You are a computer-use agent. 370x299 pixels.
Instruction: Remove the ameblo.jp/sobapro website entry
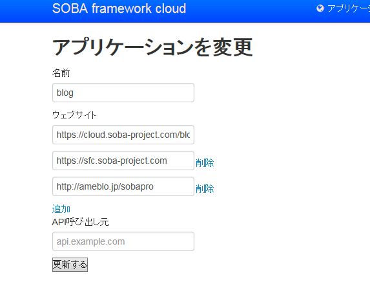point(205,188)
